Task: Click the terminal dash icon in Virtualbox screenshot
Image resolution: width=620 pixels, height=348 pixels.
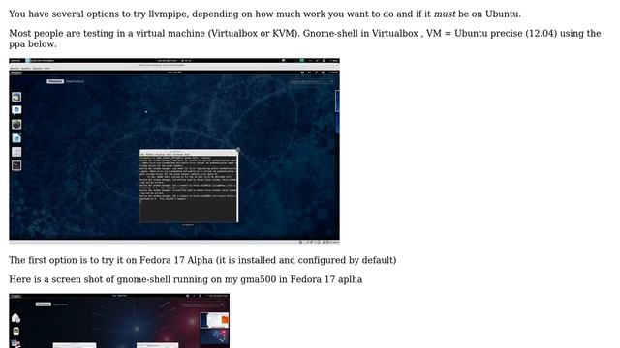Action: (16, 165)
